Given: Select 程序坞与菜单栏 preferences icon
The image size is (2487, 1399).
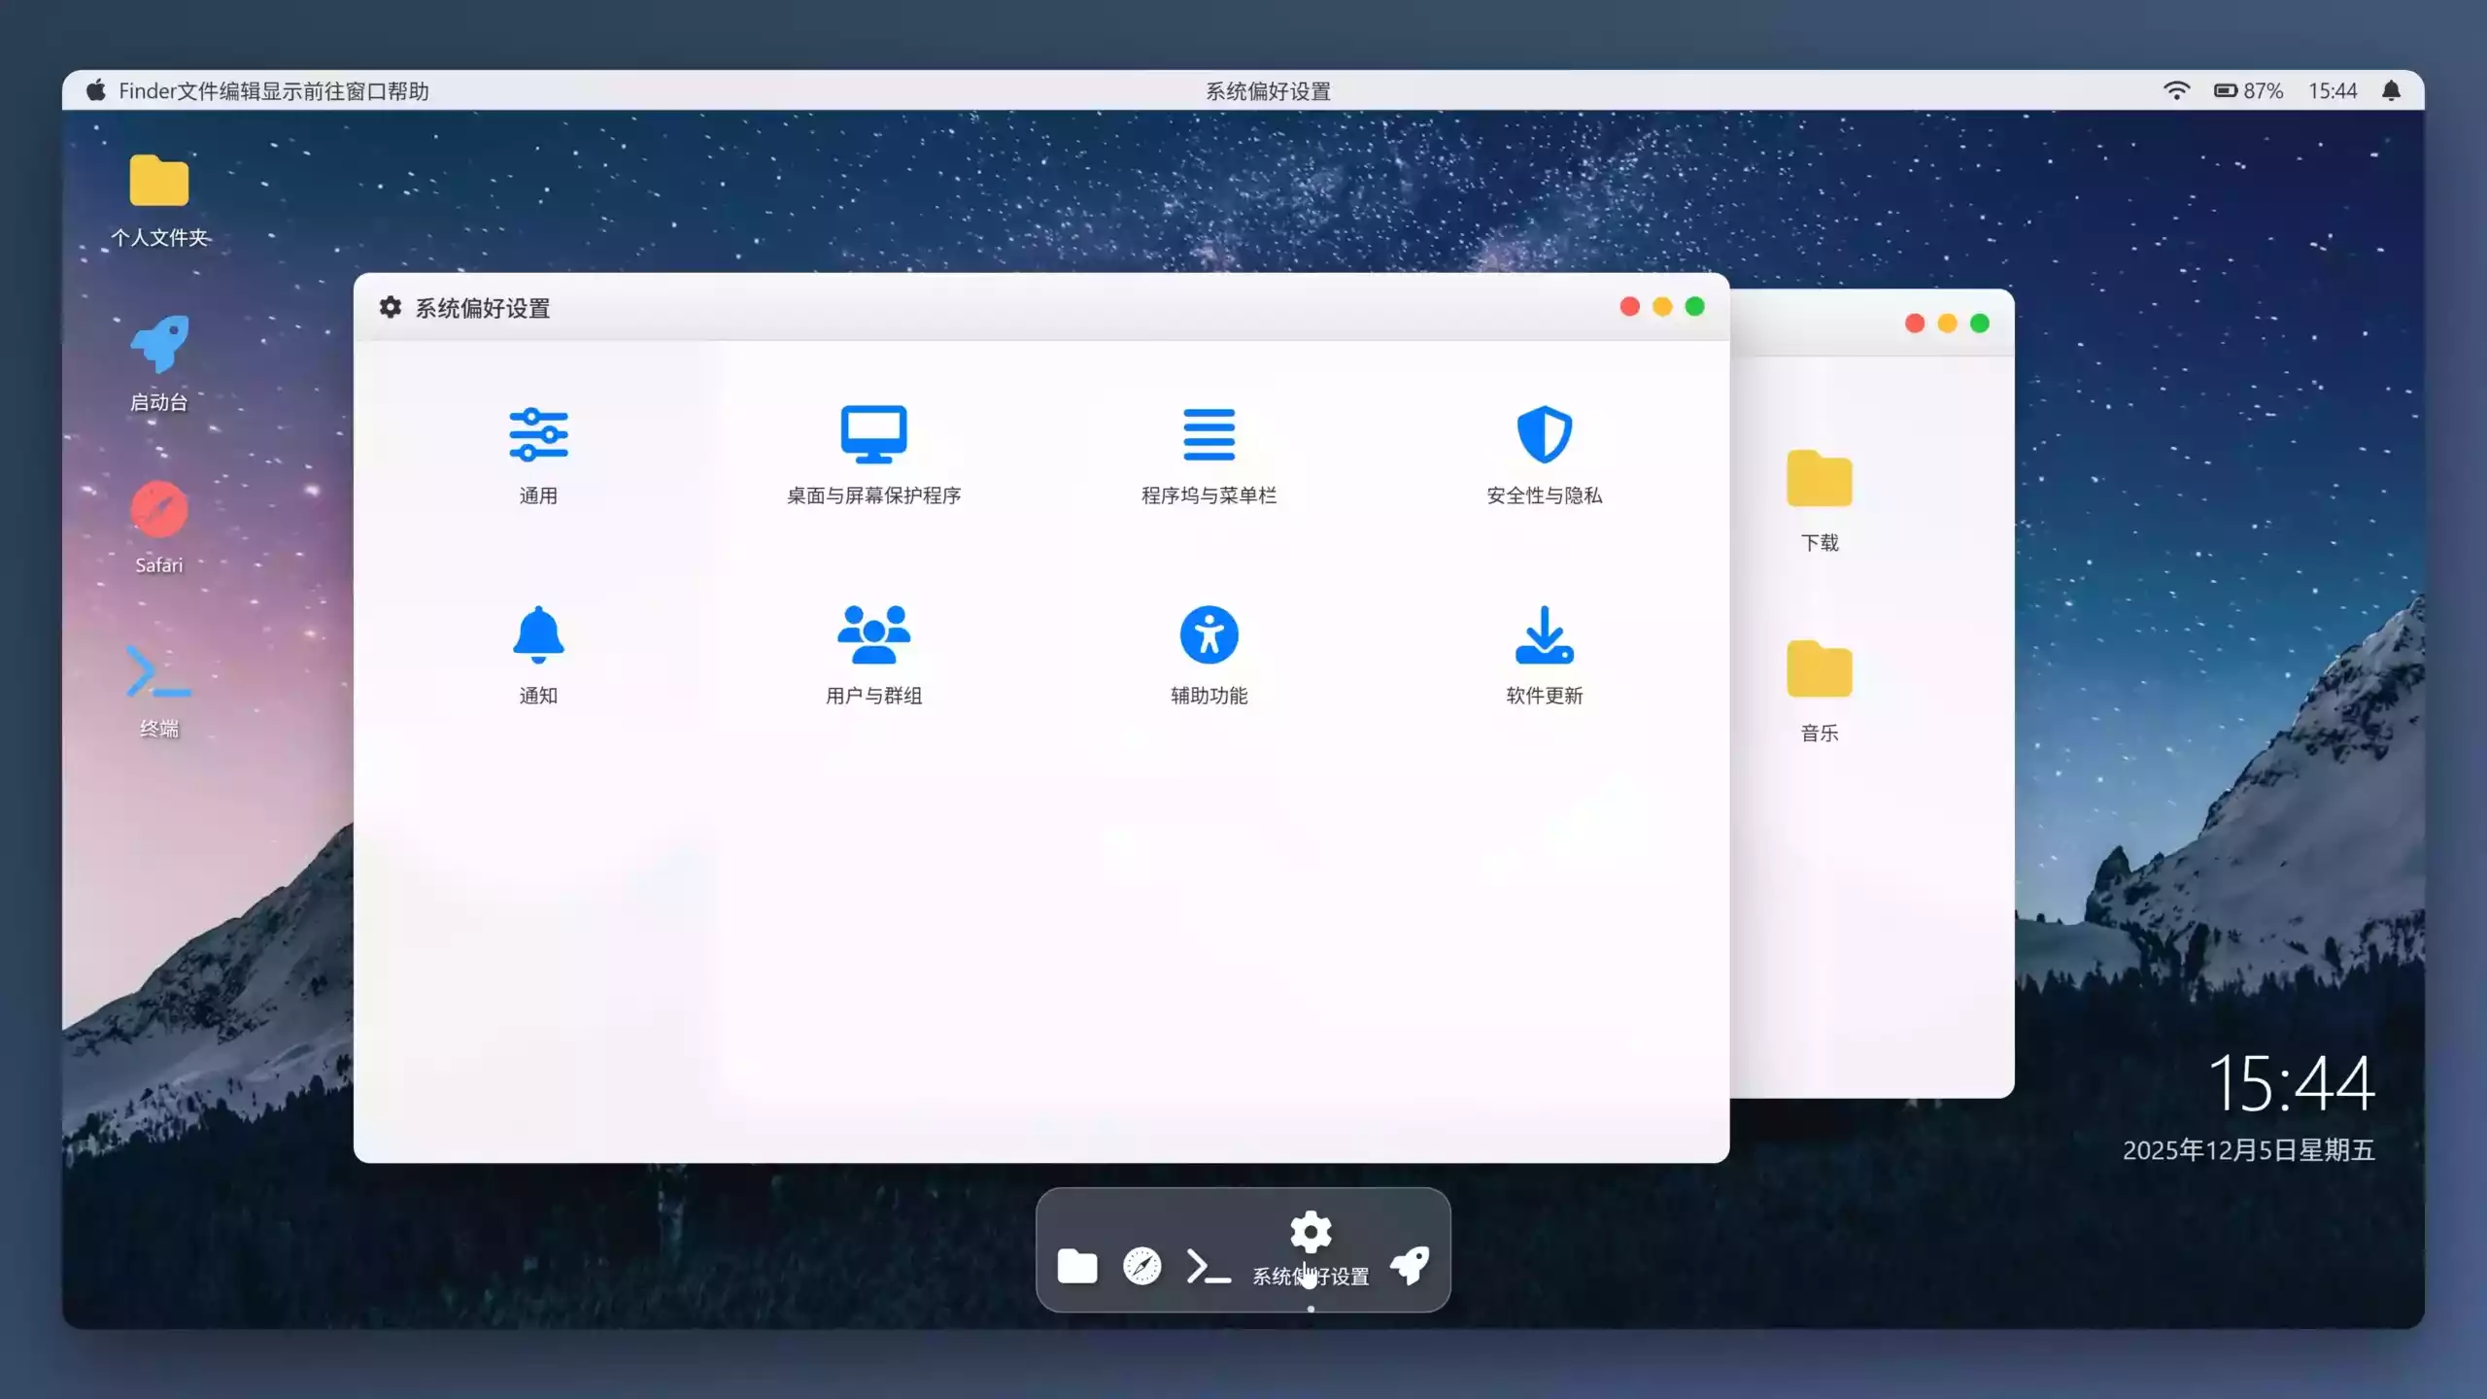Looking at the screenshot, I should point(1209,434).
